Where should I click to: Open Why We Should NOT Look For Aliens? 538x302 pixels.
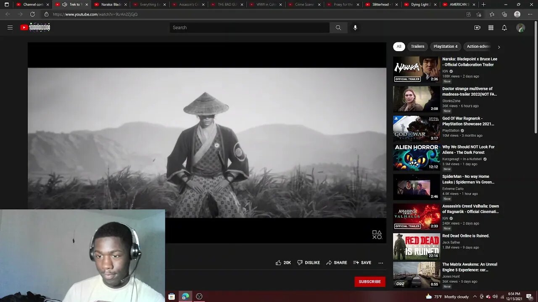pos(468,150)
